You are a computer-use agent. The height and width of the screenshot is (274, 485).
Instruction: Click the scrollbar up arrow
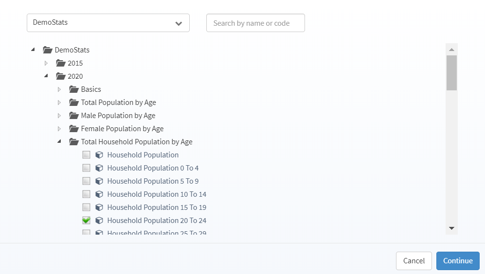tap(451, 50)
